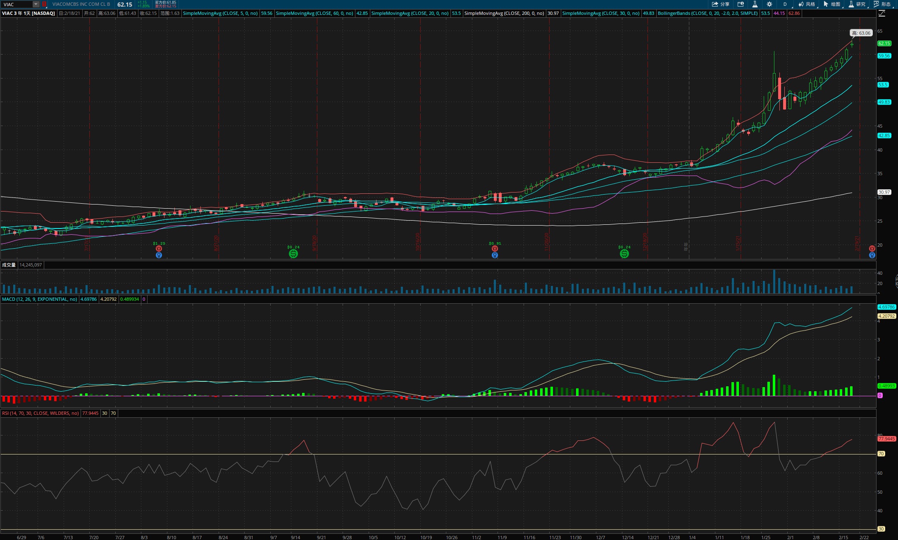Click the red earnings icon near 2/22
This screenshot has height=540, width=898.
pyautogui.click(x=872, y=248)
